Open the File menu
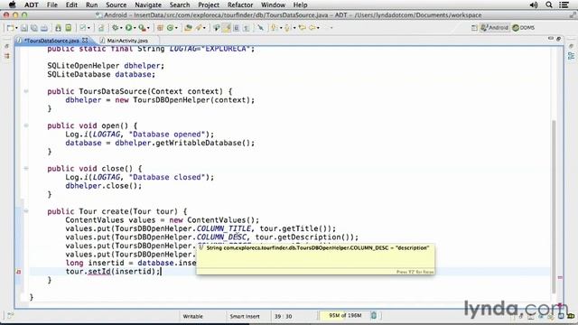Viewport: 578px width, 325px height. 52,5
